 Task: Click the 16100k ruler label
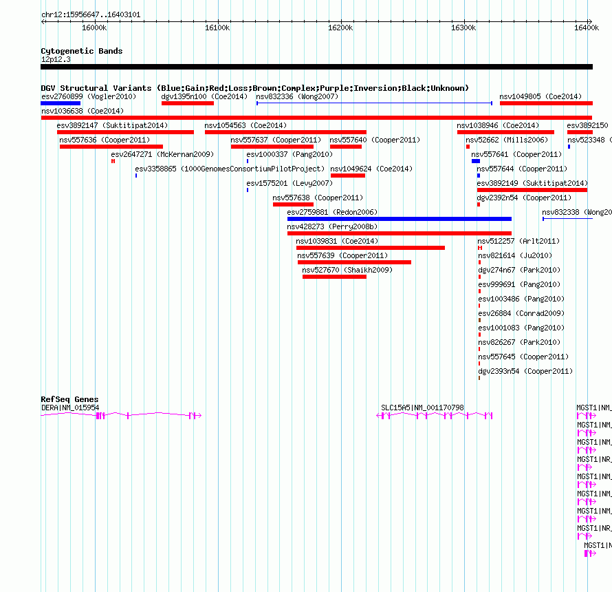point(217,28)
